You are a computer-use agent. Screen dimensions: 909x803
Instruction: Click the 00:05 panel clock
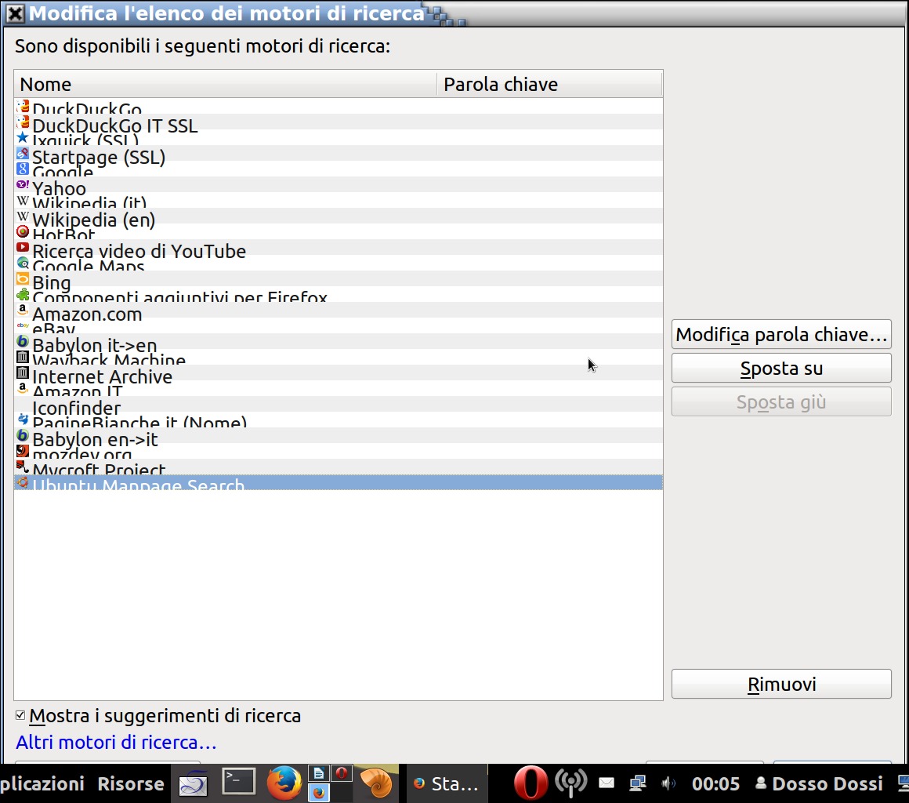tap(715, 784)
